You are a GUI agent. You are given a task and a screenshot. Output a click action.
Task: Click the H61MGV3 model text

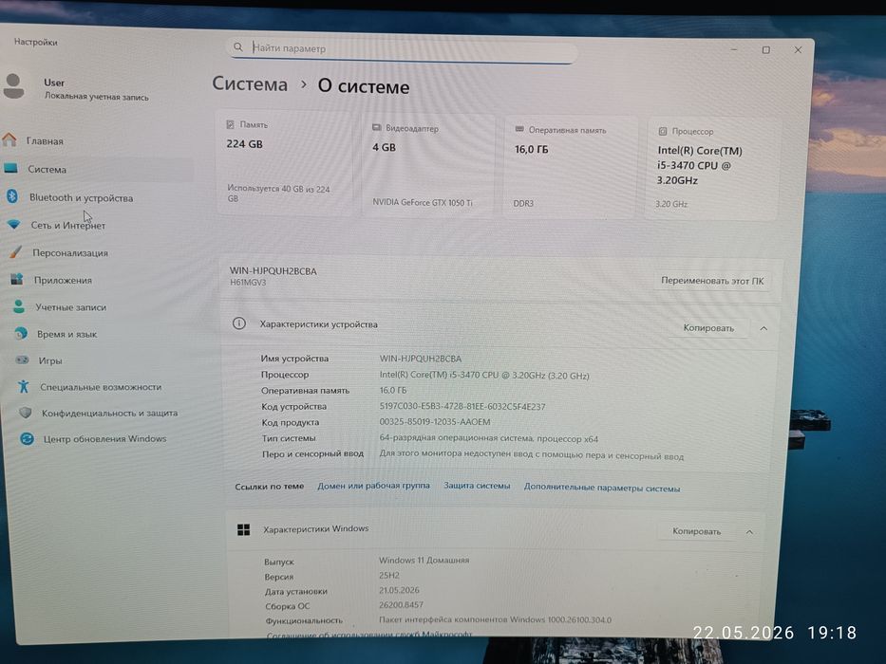(248, 283)
